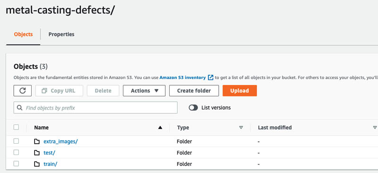Screen dimensions: 378x173
Task: Click the folder icon next to extra_images/
Action: (37, 141)
